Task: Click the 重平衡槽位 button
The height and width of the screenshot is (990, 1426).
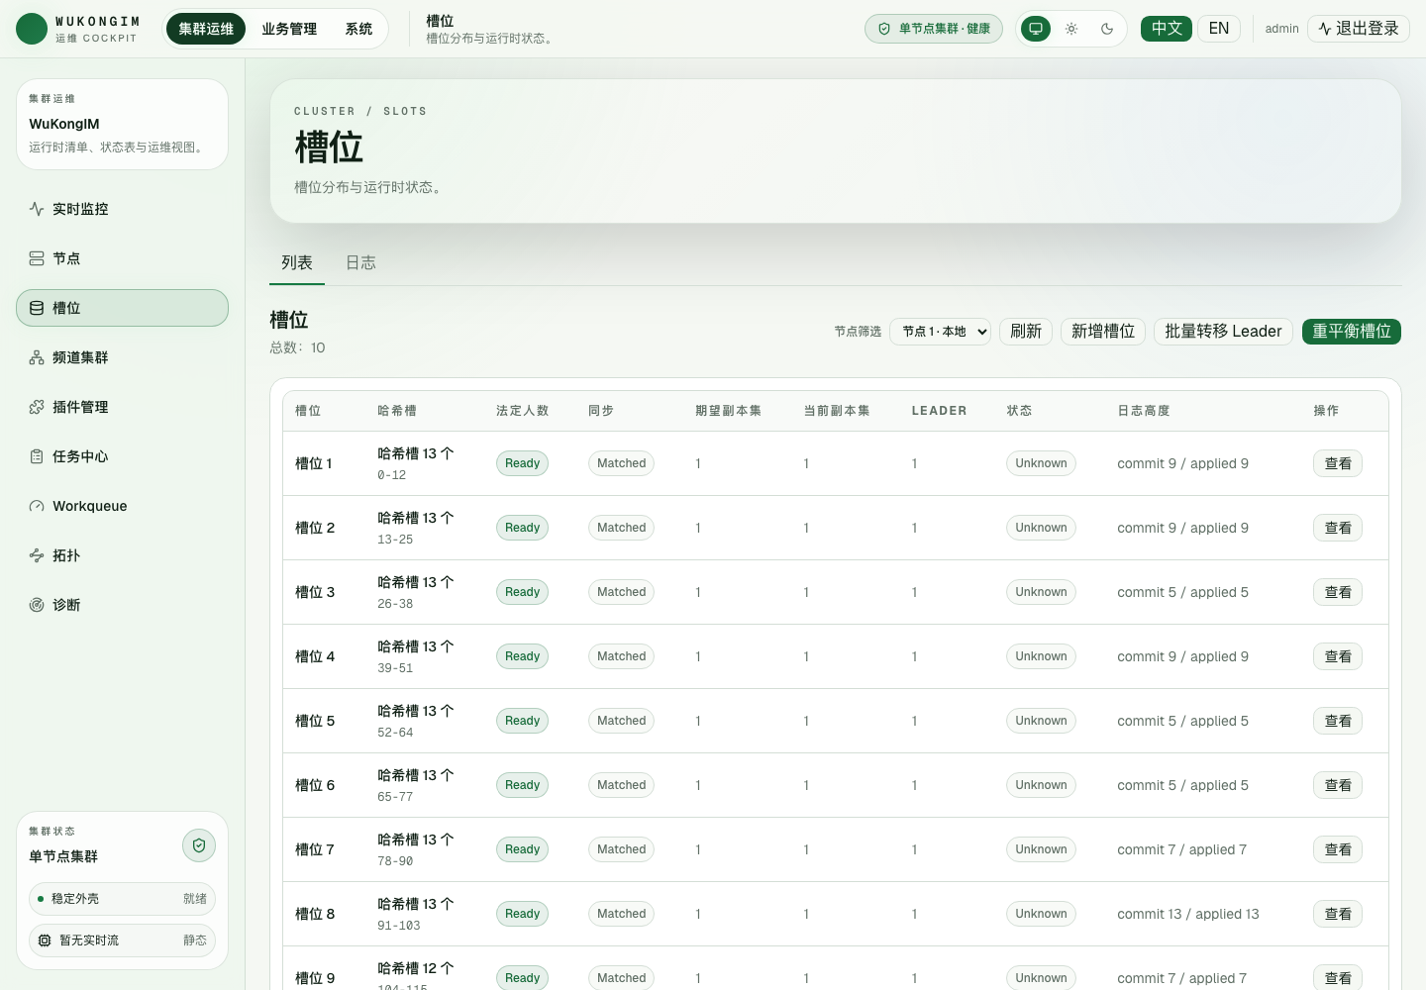Action: 1352,332
